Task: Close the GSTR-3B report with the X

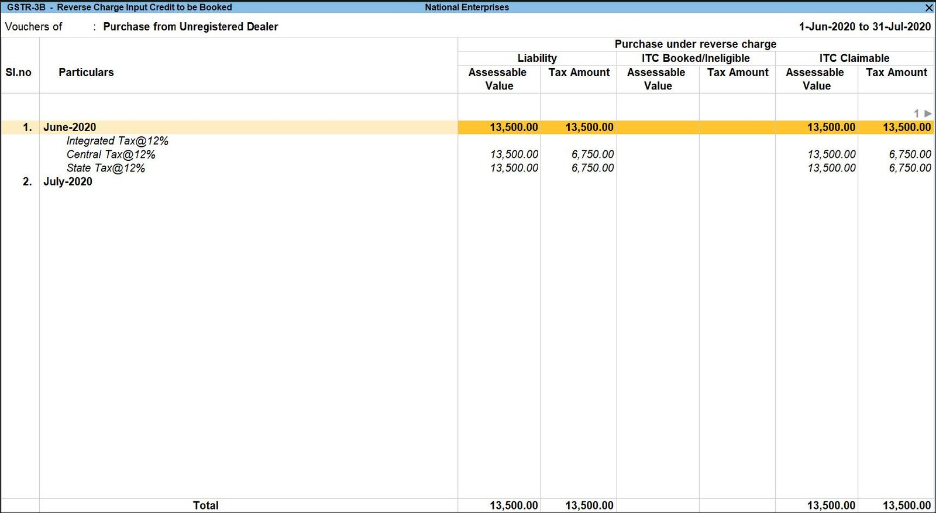Action: click(928, 8)
